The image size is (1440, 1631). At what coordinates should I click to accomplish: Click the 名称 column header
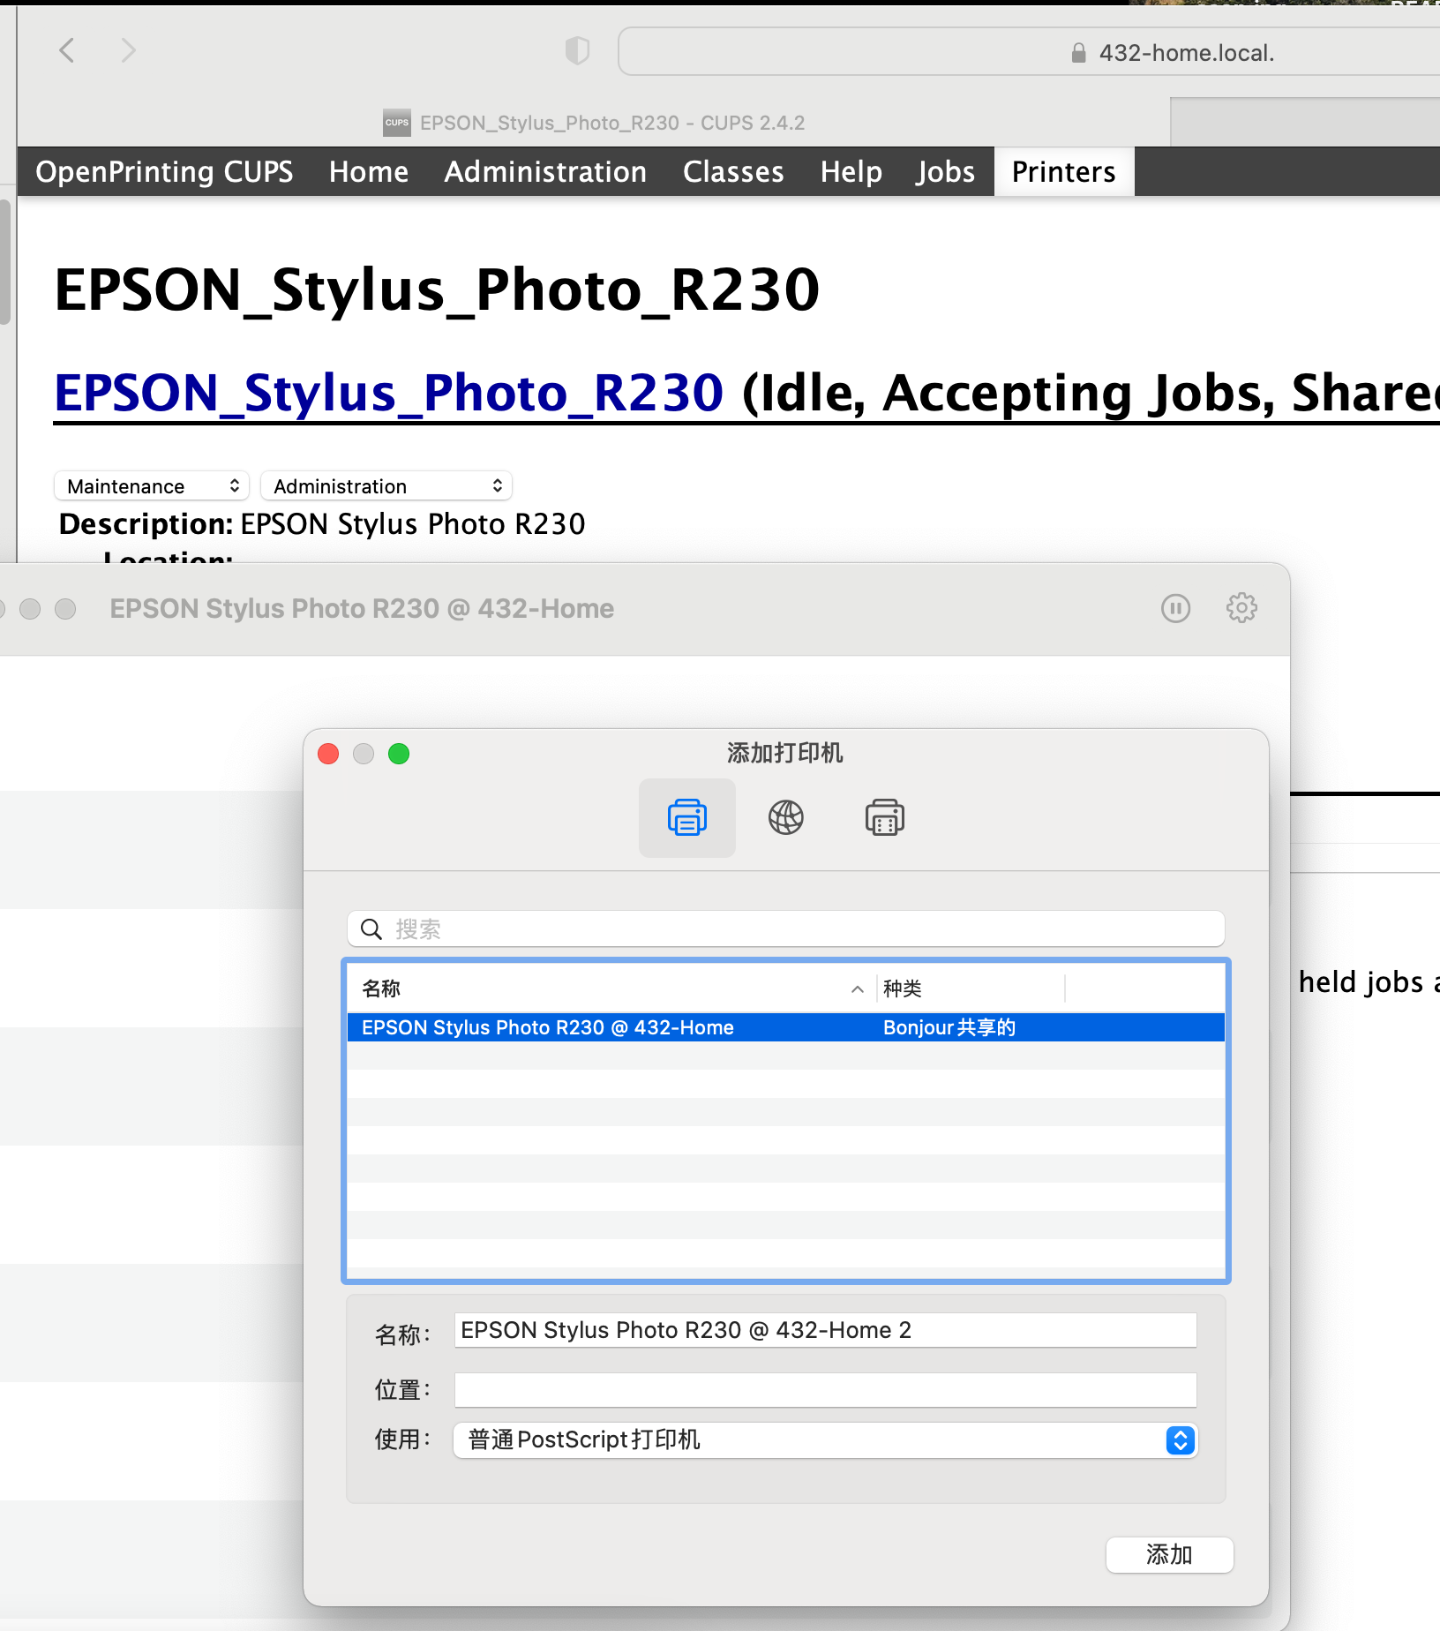click(x=611, y=988)
